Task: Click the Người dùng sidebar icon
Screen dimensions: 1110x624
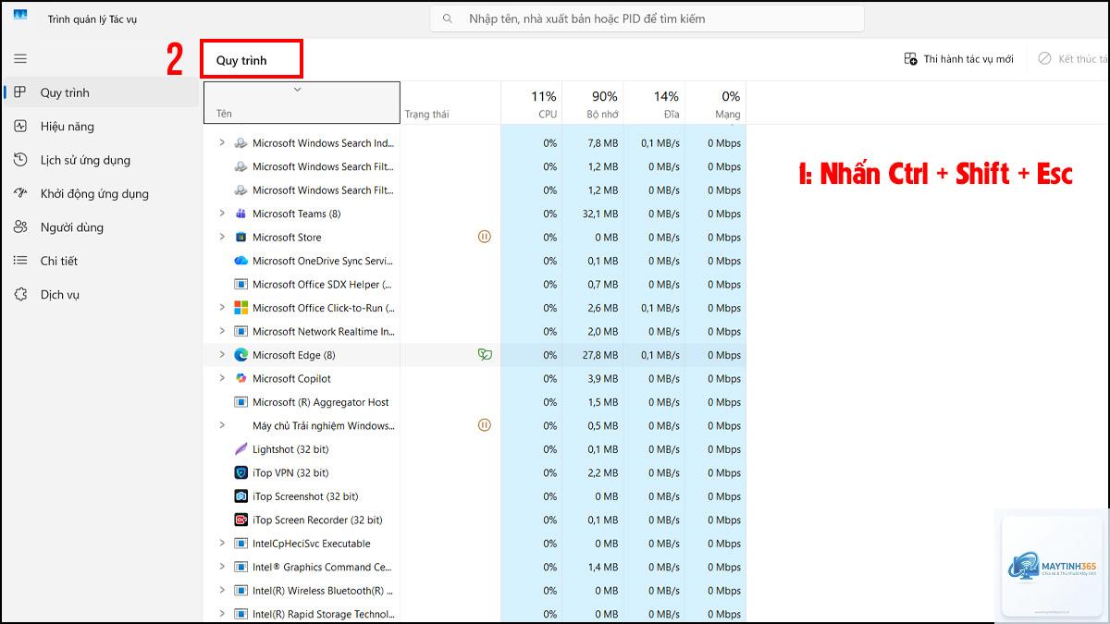Action: click(x=20, y=227)
